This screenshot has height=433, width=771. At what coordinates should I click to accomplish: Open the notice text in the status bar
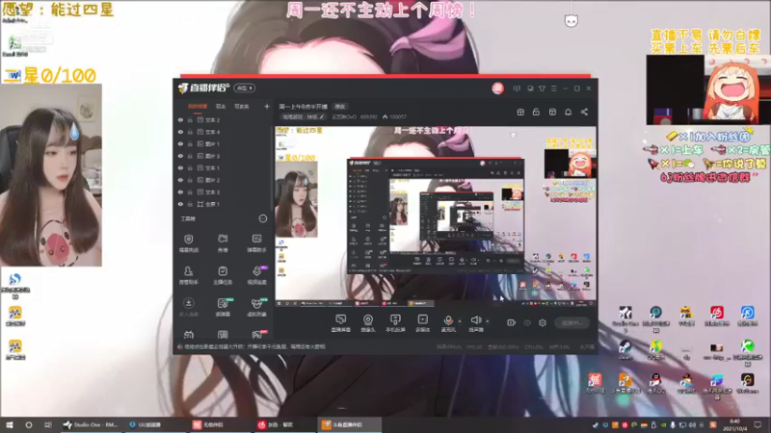tap(253, 346)
